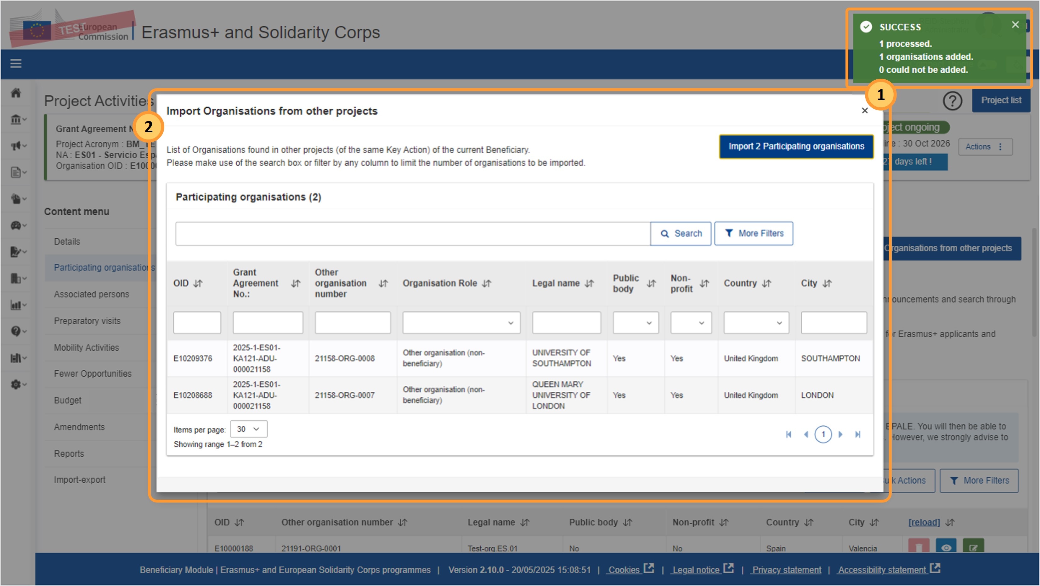
Task: Open the Privacy statement footer link
Action: coord(787,570)
